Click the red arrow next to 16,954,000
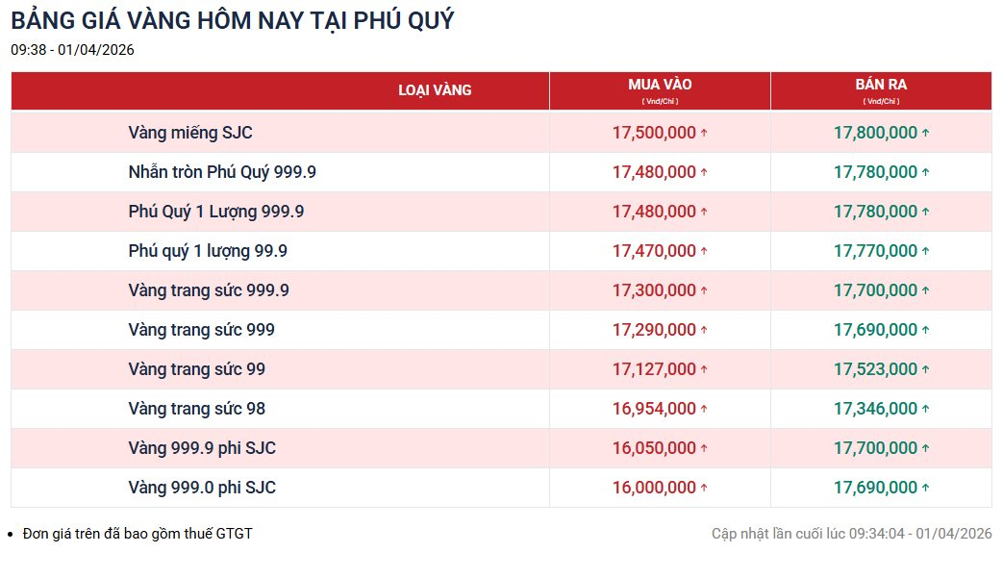 tap(704, 410)
